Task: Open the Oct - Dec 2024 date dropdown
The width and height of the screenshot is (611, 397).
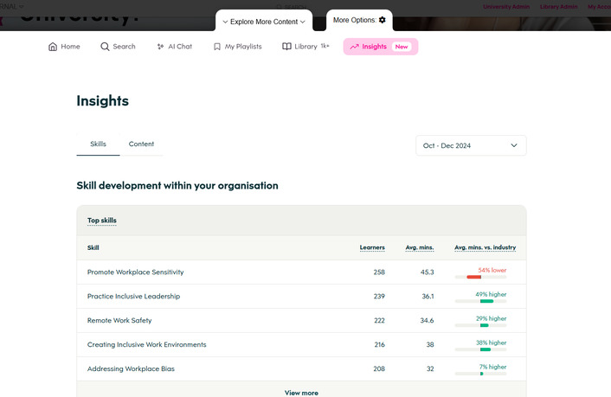Action: pyautogui.click(x=471, y=145)
